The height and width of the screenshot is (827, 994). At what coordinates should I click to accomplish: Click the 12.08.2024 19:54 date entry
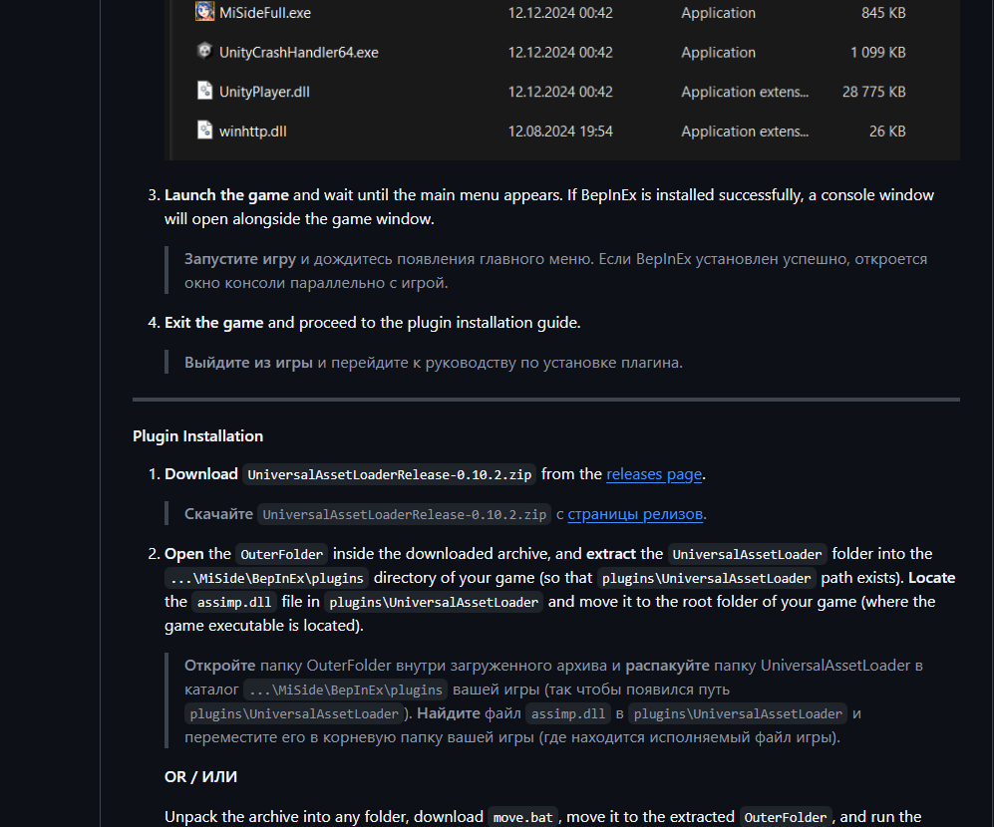[559, 132]
